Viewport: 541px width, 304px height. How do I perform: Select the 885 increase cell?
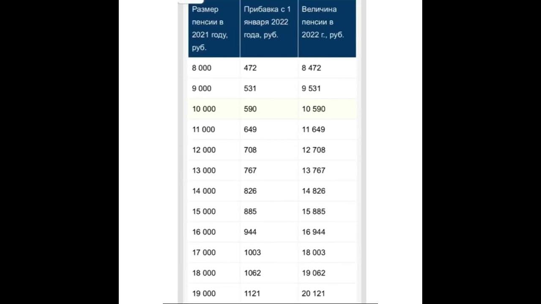pyautogui.click(x=250, y=212)
